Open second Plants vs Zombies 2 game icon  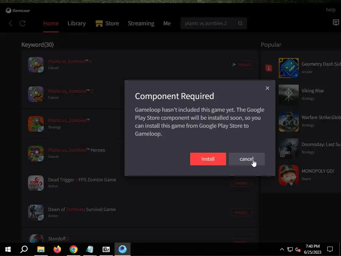(36, 94)
